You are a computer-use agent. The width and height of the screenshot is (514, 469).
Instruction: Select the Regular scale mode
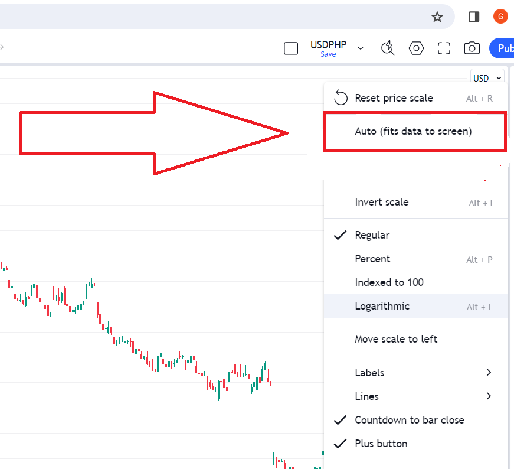pos(372,235)
